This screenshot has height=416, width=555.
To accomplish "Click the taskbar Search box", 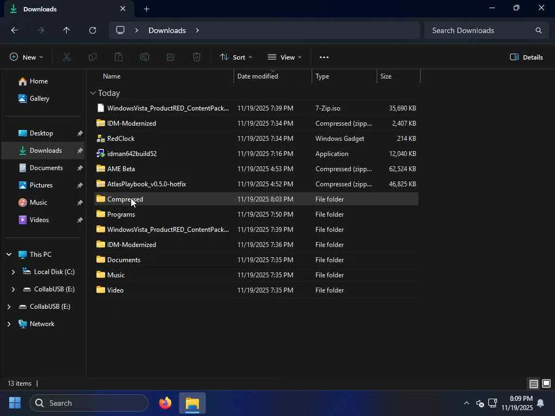I will tap(89, 403).
